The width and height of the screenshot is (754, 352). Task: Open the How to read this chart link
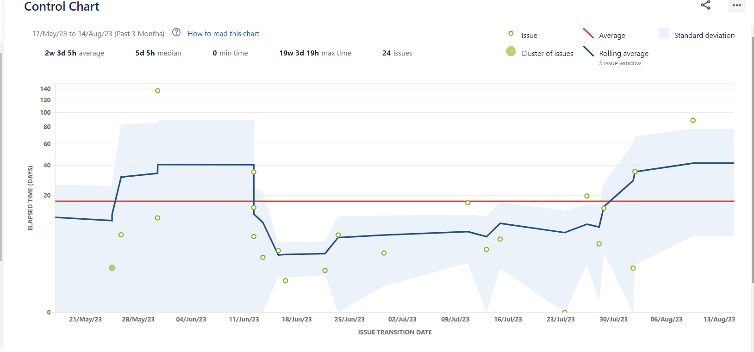click(x=224, y=34)
